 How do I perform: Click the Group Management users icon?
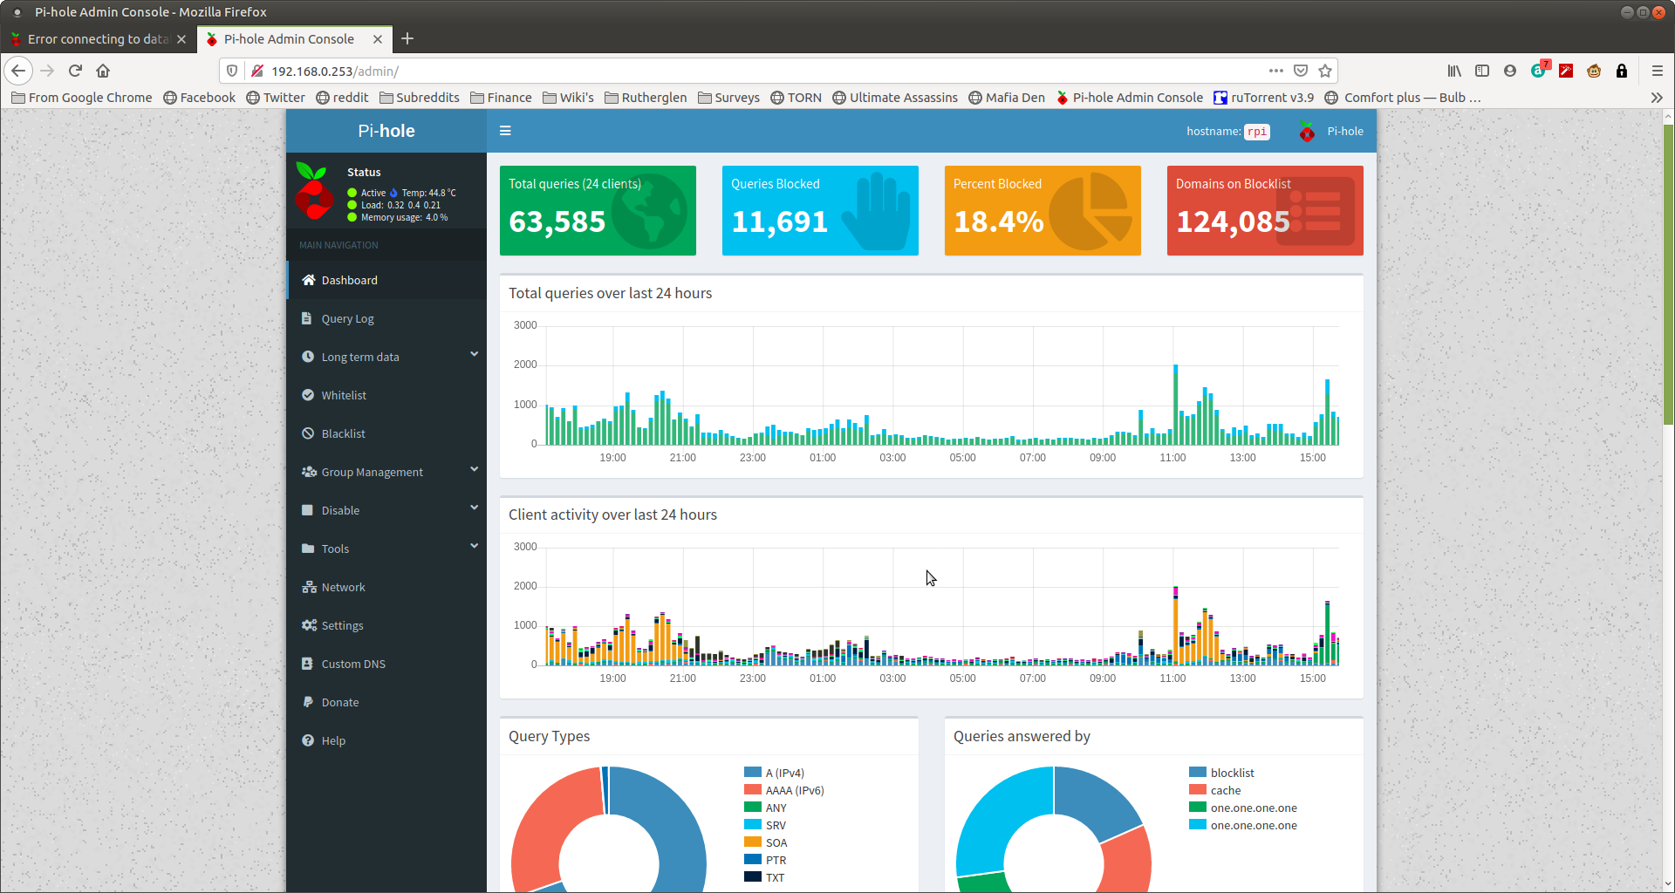pos(309,472)
